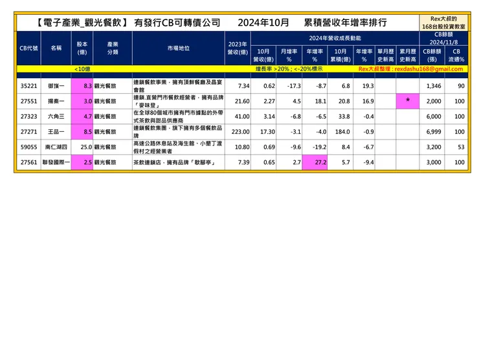Click the pink capital cell 2.5

coord(82,162)
